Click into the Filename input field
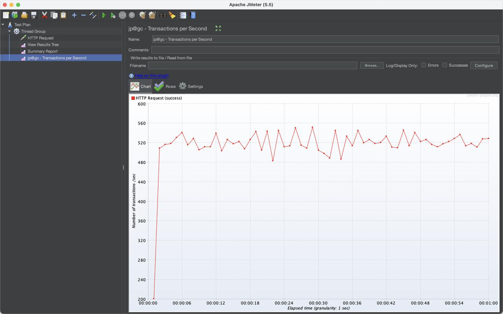Image resolution: width=503 pixels, height=314 pixels. pos(252,66)
